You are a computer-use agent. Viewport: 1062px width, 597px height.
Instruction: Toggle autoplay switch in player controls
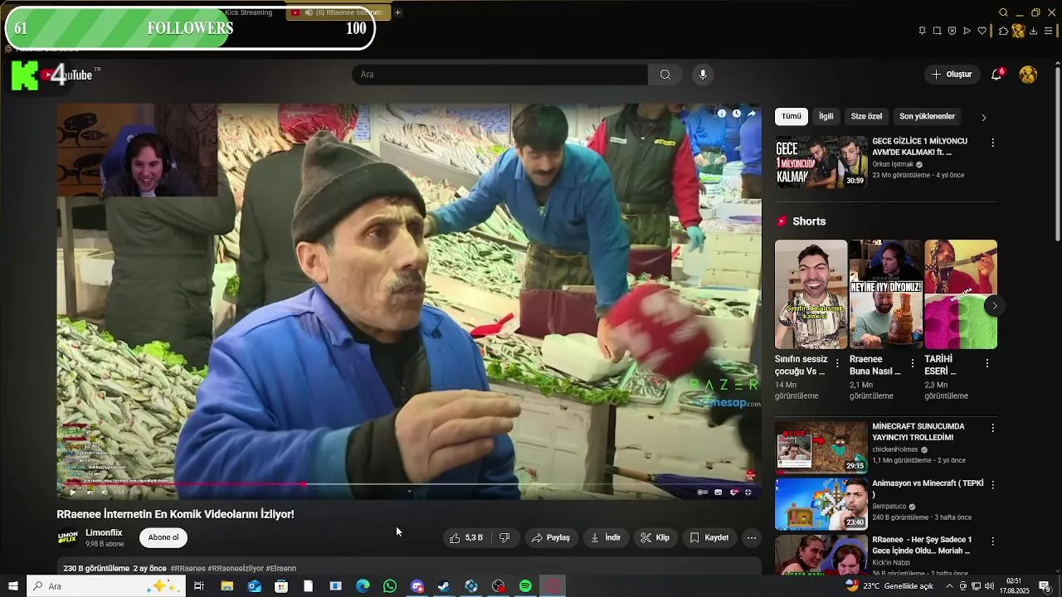(x=702, y=492)
